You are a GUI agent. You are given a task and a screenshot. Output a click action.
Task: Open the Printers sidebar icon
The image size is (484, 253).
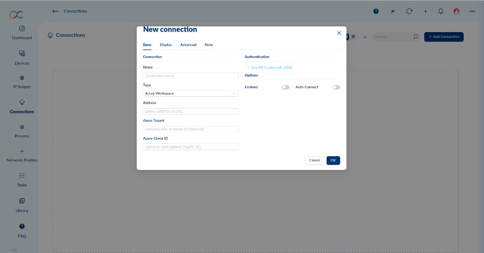22,127
